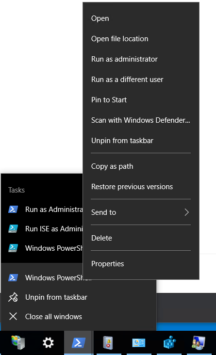Screen dimensions: 216x355
Task: Open the blue presentation card taskbar icon
Action: [x=138, y=343]
